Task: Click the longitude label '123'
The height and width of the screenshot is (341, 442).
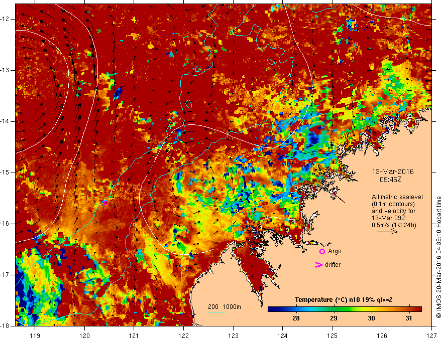Action: point(233,335)
